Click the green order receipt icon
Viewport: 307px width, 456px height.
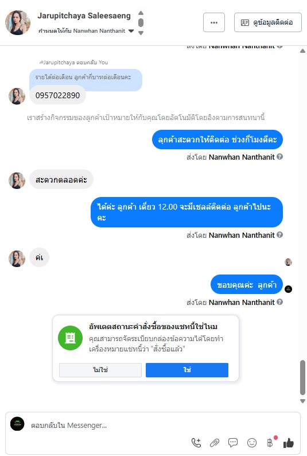click(70, 338)
